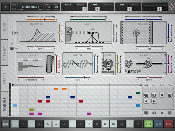The image size is (175, 131).
Task: Select the sharp (#) symbol in the Looper
Action: click(165, 55)
